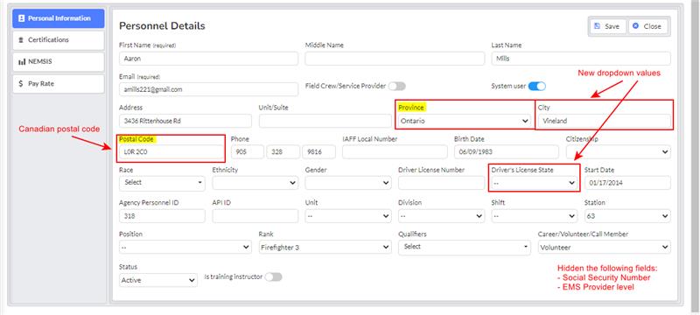
Task: Click the Last Name field containing Mills
Action: (x=581, y=59)
